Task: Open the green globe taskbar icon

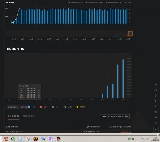Action: pos(13,139)
